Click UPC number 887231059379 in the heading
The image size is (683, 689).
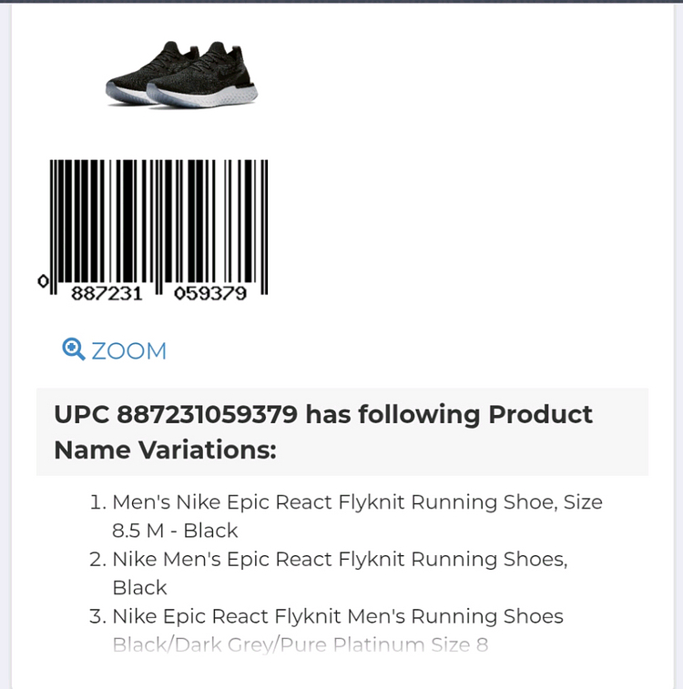click(207, 415)
